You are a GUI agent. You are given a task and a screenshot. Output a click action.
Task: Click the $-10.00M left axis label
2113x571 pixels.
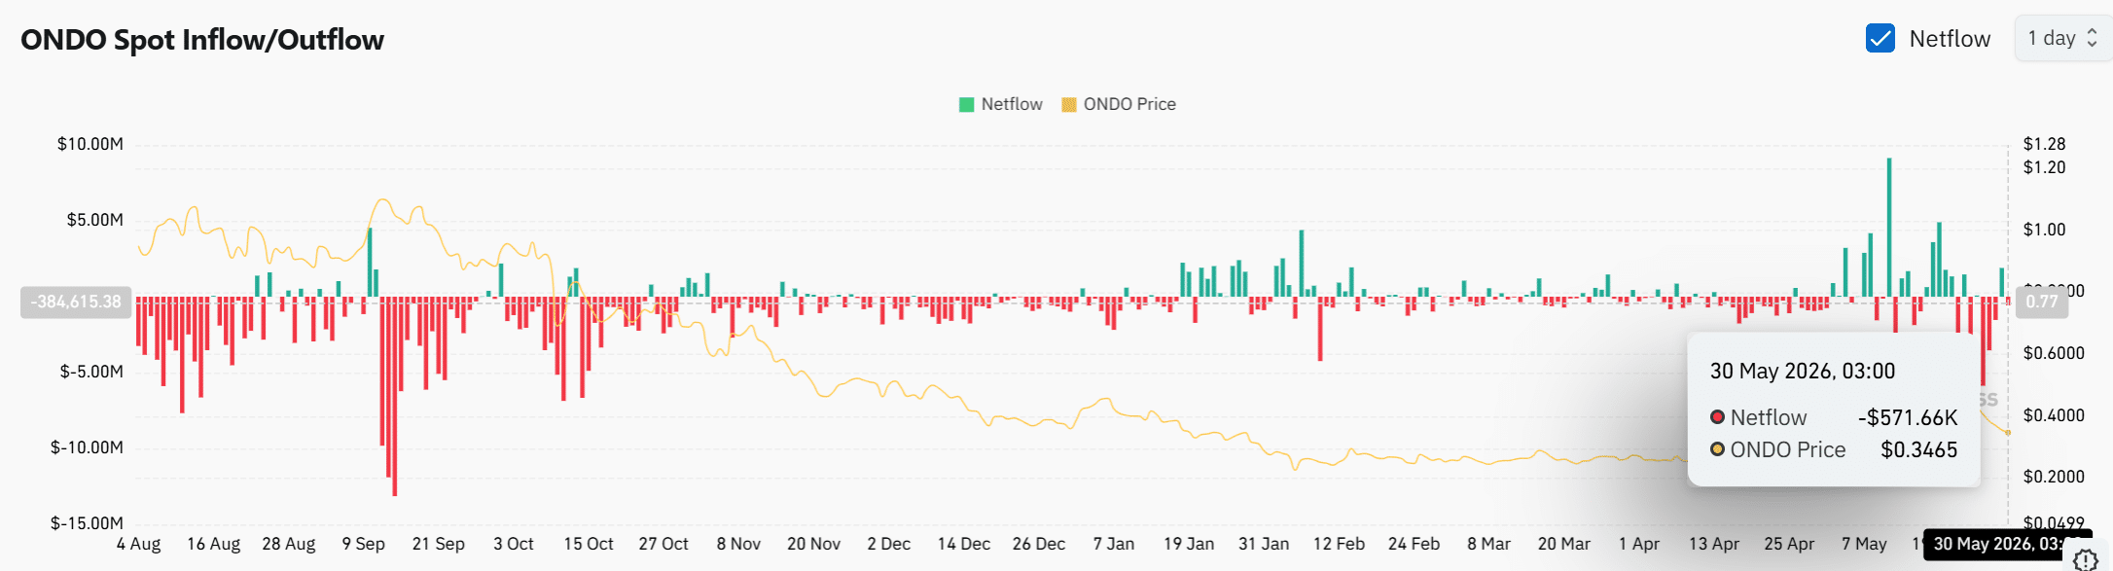(x=87, y=447)
